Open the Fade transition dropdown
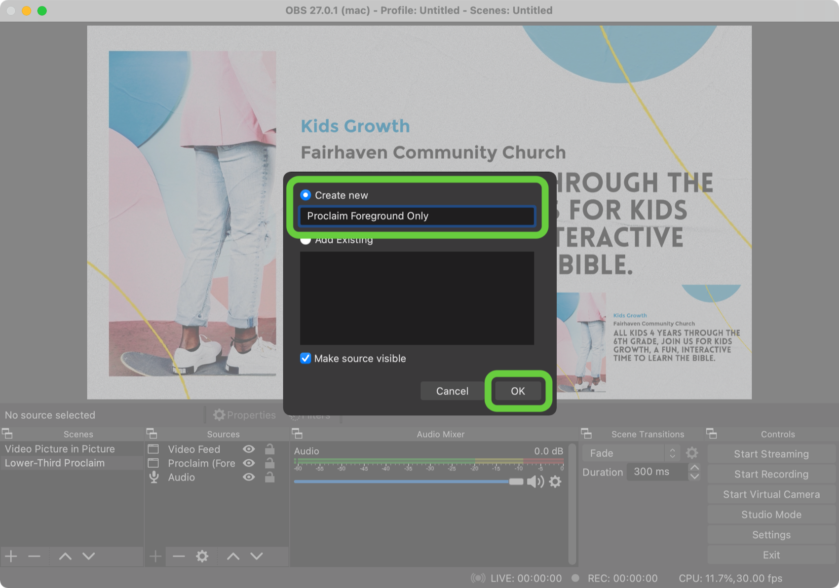This screenshot has width=839, height=588. point(630,453)
